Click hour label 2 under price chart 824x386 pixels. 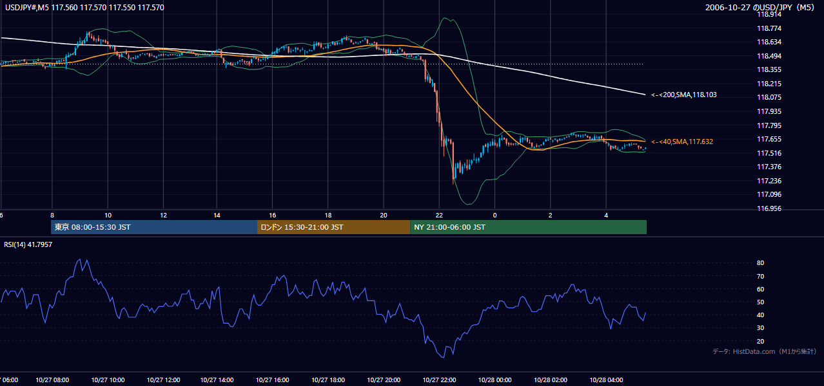[551, 215]
